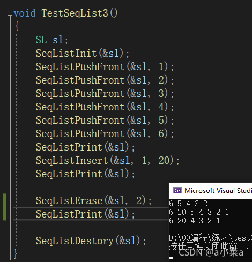Click the void keyword
Viewport: 252px width, 262px height.
25,13
